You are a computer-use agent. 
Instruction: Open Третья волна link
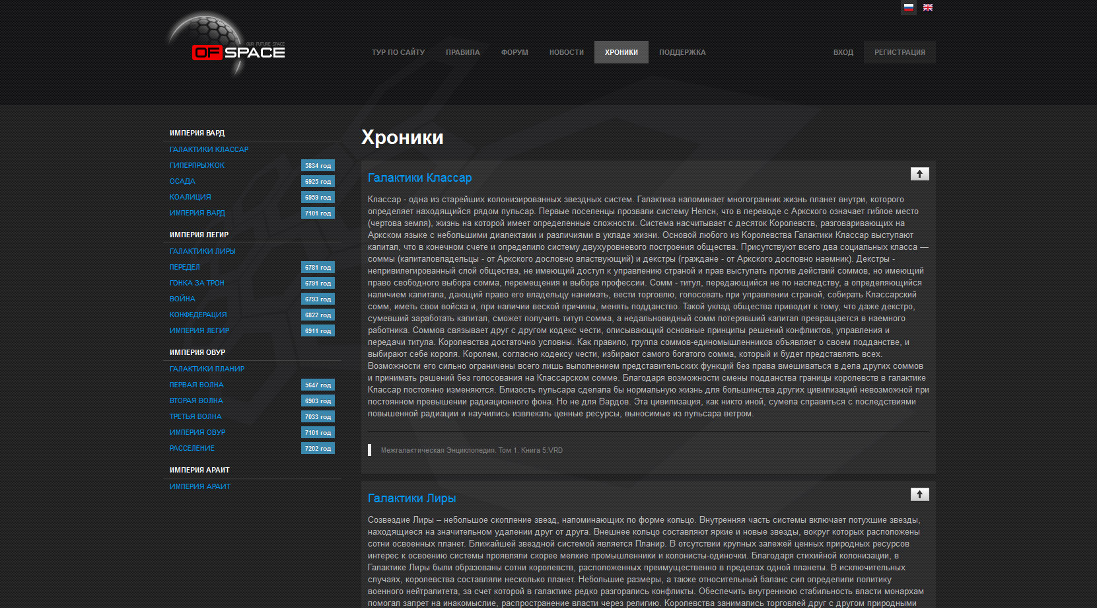point(195,416)
